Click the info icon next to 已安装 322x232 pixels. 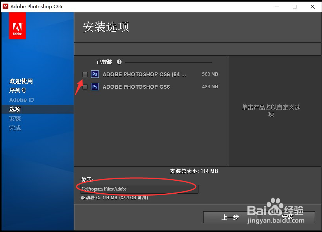click(x=119, y=62)
